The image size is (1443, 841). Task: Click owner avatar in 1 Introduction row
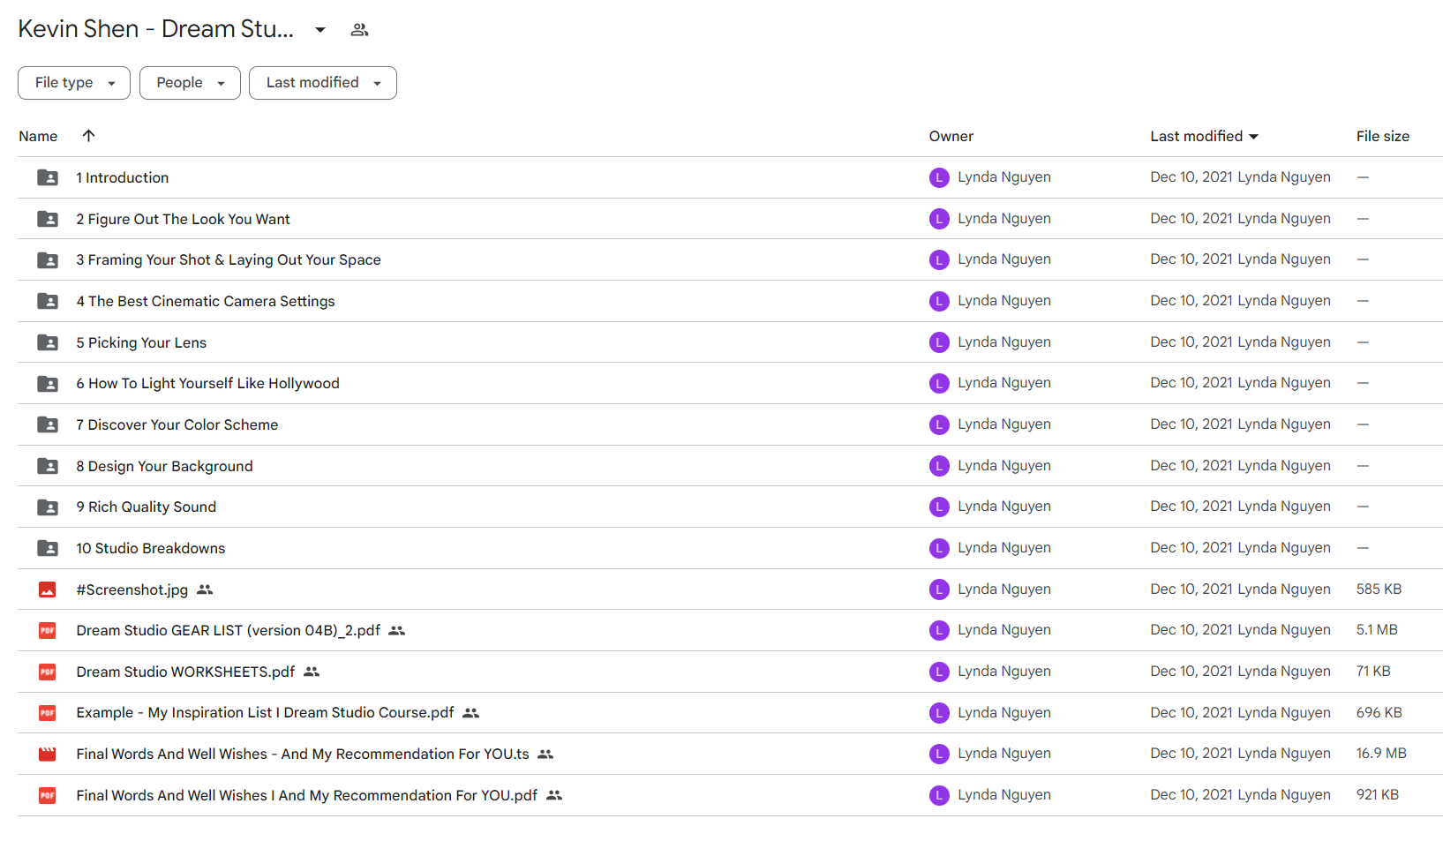(939, 177)
